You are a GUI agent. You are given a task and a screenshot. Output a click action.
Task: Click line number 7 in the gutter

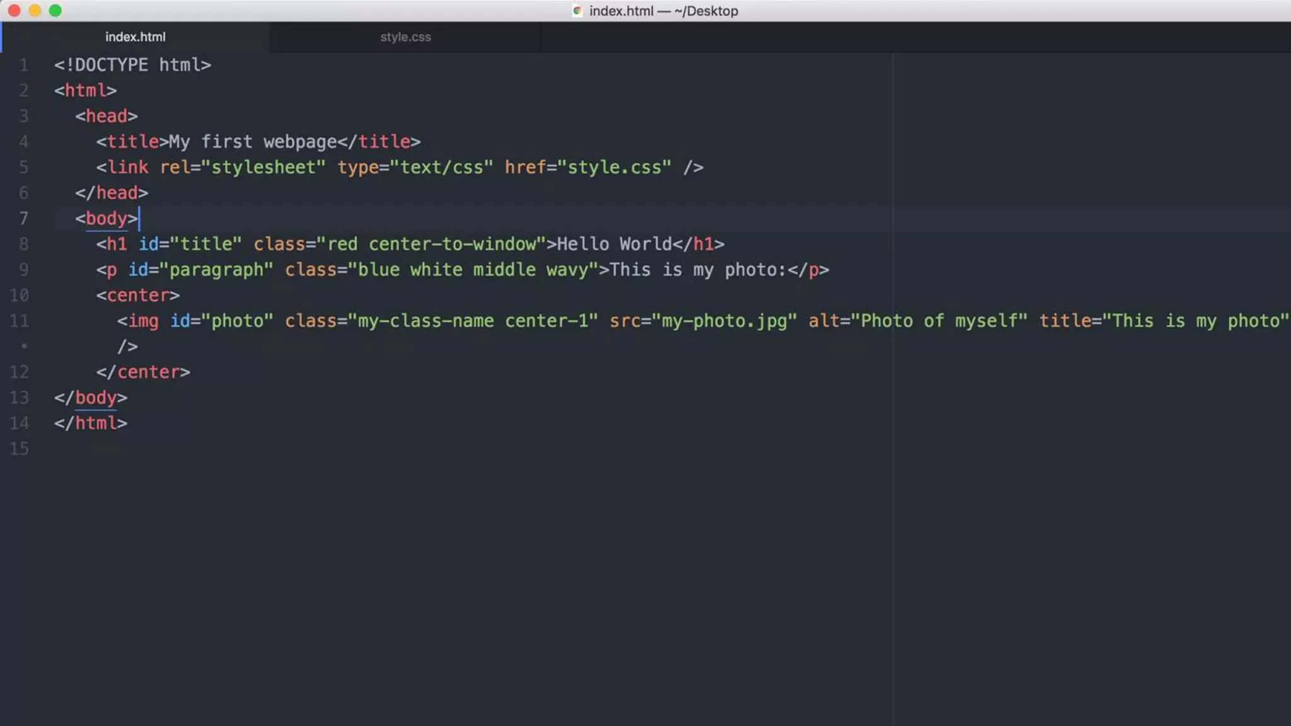pyautogui.click(x=23, y=219)
